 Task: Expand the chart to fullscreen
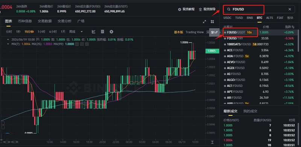204,22
